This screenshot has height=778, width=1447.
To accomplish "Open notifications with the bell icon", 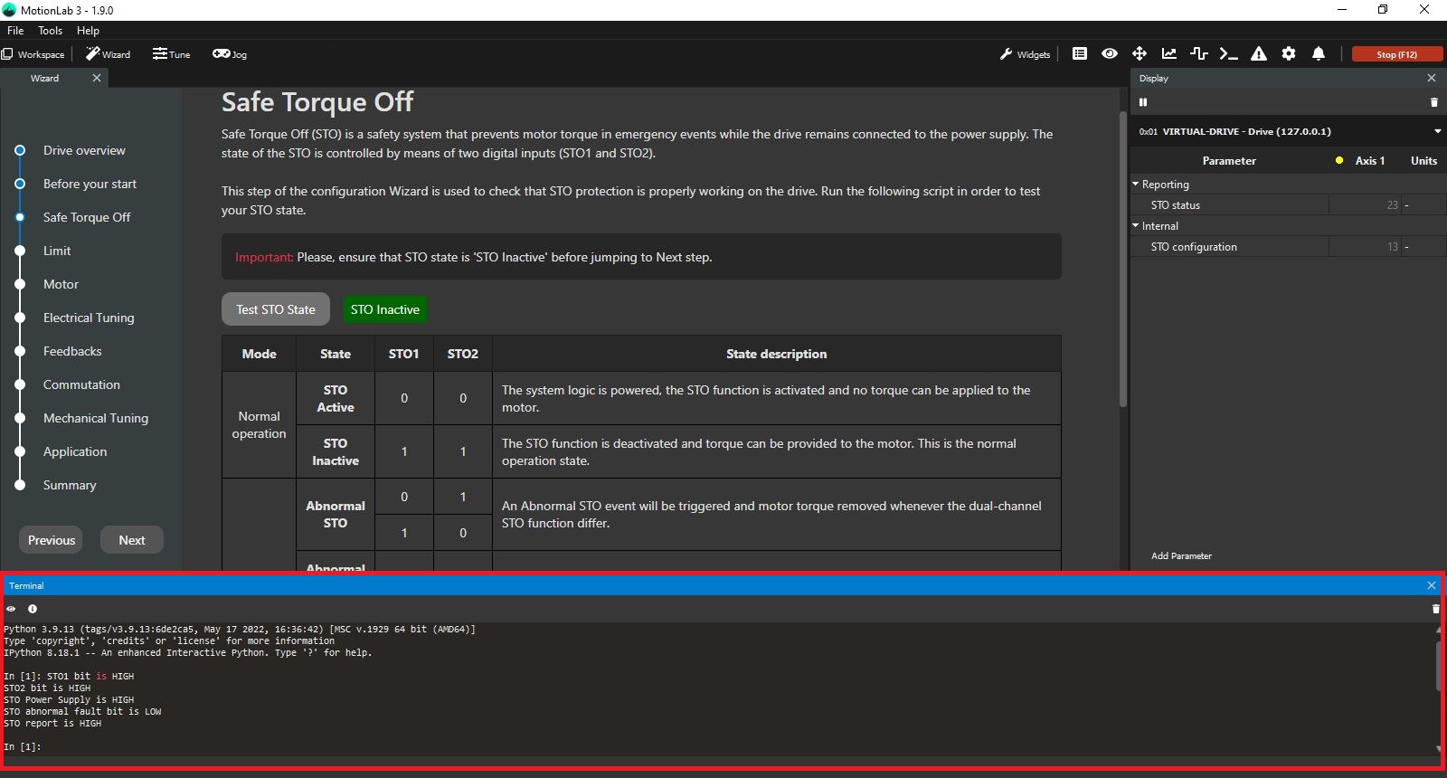I will (x=1319, y=54).
